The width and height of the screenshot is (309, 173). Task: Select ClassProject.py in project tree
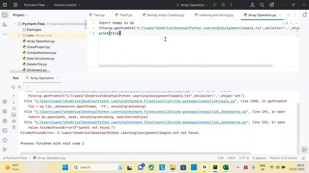36,47
